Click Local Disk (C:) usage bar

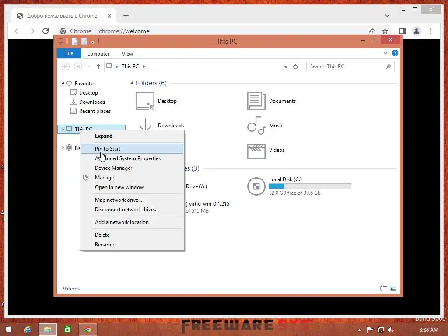point(310,186)
